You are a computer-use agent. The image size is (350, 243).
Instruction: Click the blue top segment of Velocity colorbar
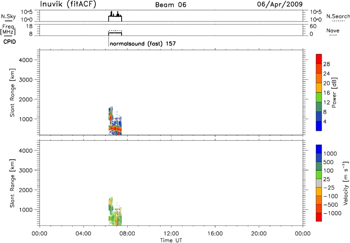click(x=319, y=149)
